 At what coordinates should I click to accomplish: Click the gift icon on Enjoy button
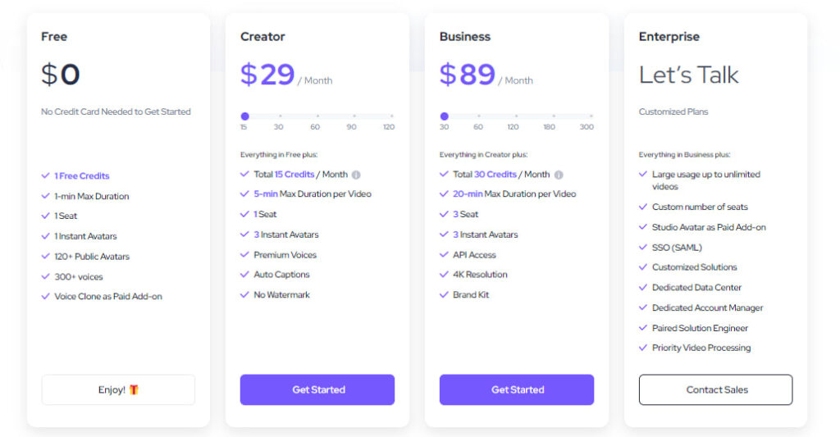134,390
